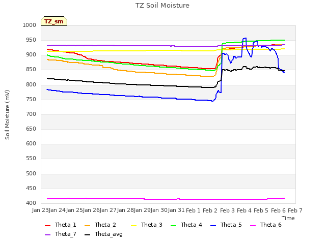Screen dimensions: 326x244
Task: Click the orange Theta_2 legend swatch
Action: 87,226
